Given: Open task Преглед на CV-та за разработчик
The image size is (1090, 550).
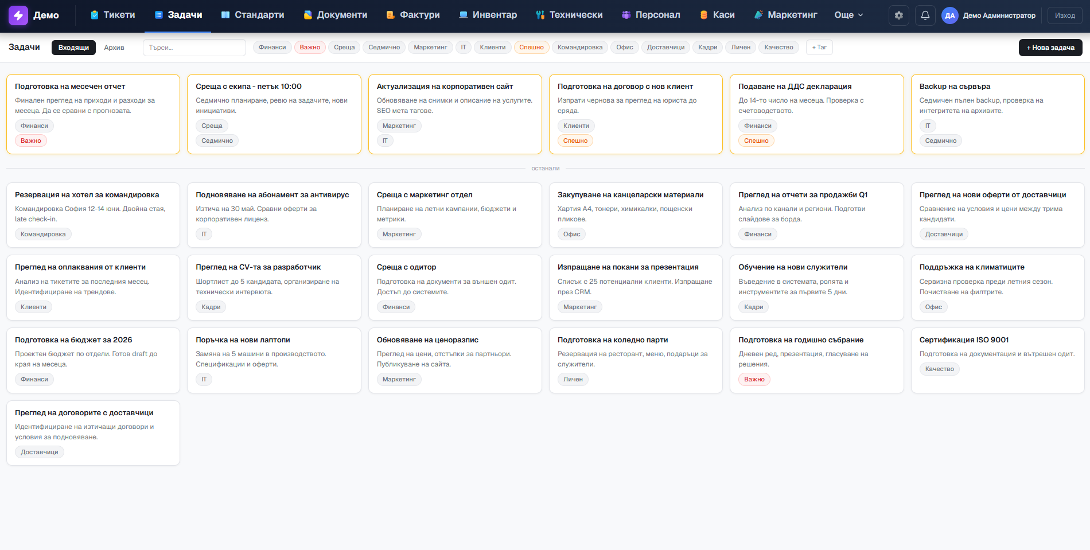Looking at the screenshot, I should tap(274, 287).
